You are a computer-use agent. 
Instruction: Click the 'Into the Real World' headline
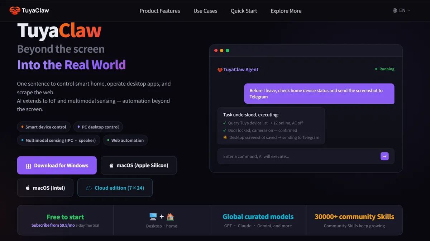[71, 65]
